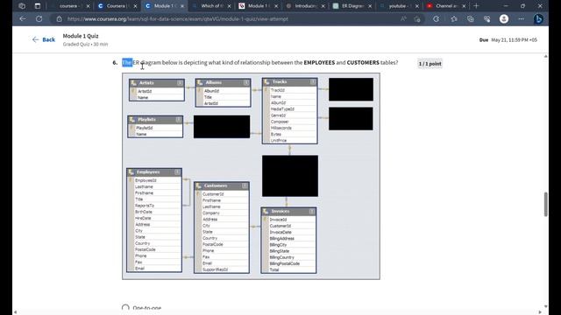Open the browser workspaces icon
561x315 pixels.
coord(22,6)
